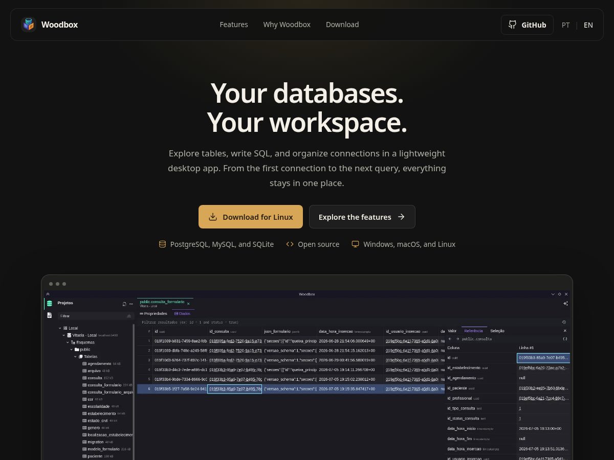This screenshot has height=460, width=614.
Task: Click the Filtrar search field
Action: click(95, 316)
